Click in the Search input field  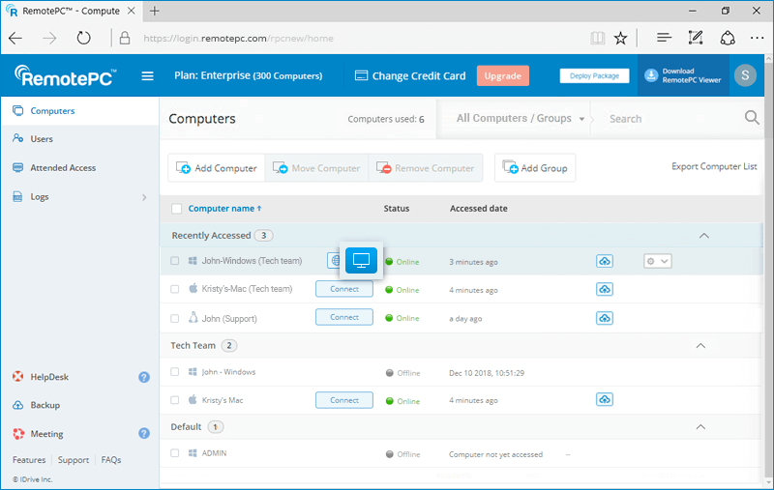pyautogui.click(x=667, y=118)
